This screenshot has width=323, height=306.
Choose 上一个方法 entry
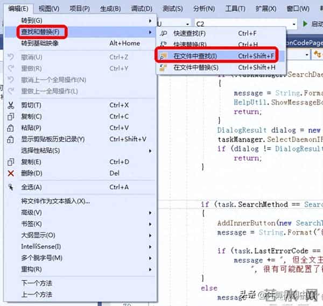pos(80,295)
